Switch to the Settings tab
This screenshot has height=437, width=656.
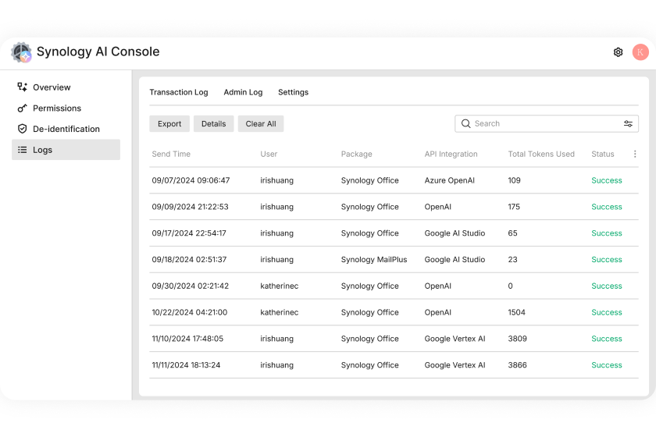point(294,92)
